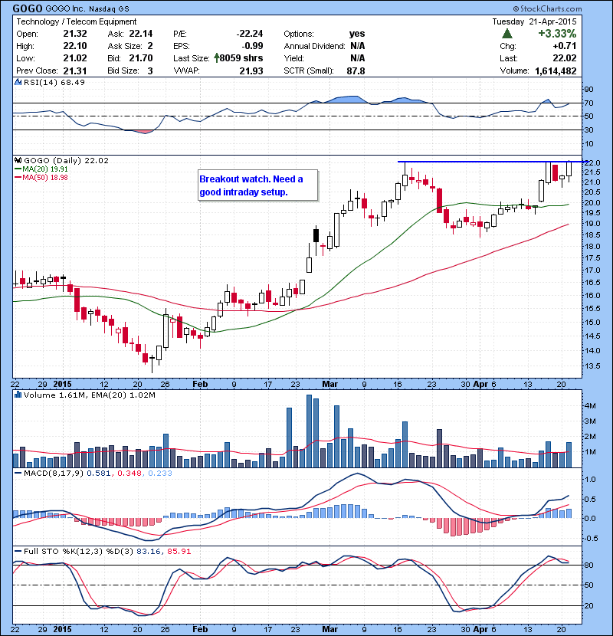Click the 'Feb' label on price chart axis
This screenshot has height=636, width=613.
tap(200, 384)
